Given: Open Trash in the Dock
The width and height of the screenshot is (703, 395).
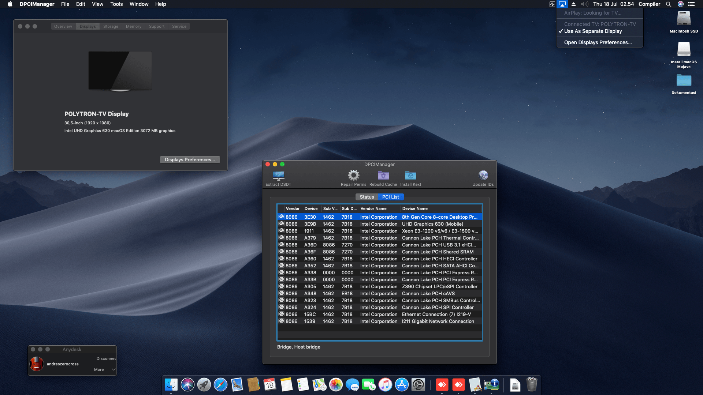Looking at the screenshot, I should tap(532, 385).
